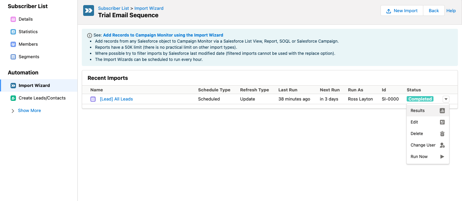Click the Members people icon
Image resolution: width=462 pixels, height=201 pixels.
(x=13, y=44)
